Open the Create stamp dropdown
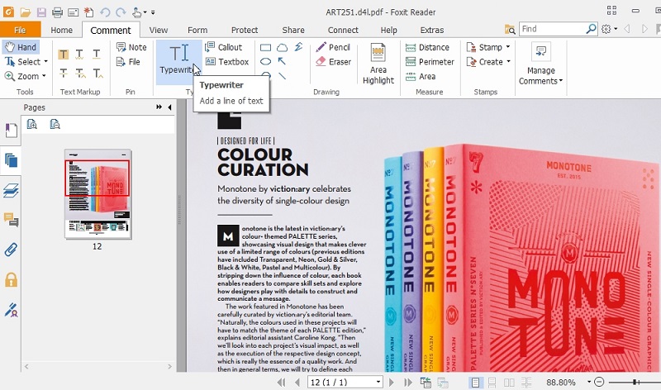661x390 pixels. click(508, 61)
